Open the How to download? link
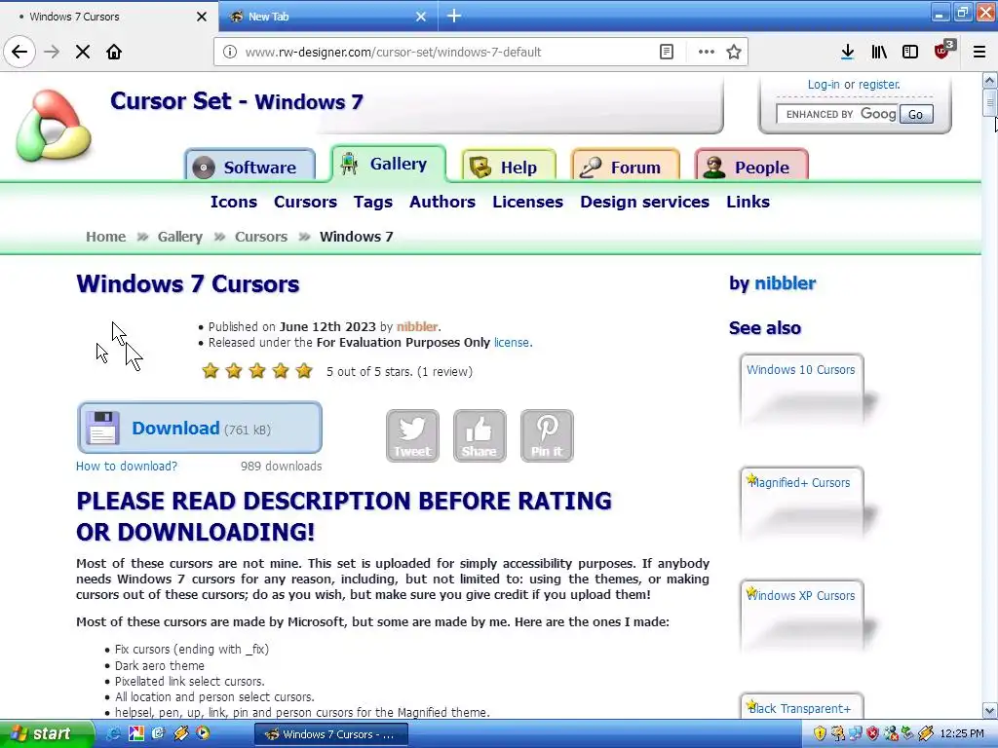The image size is (998, 748). click(127, 467)
